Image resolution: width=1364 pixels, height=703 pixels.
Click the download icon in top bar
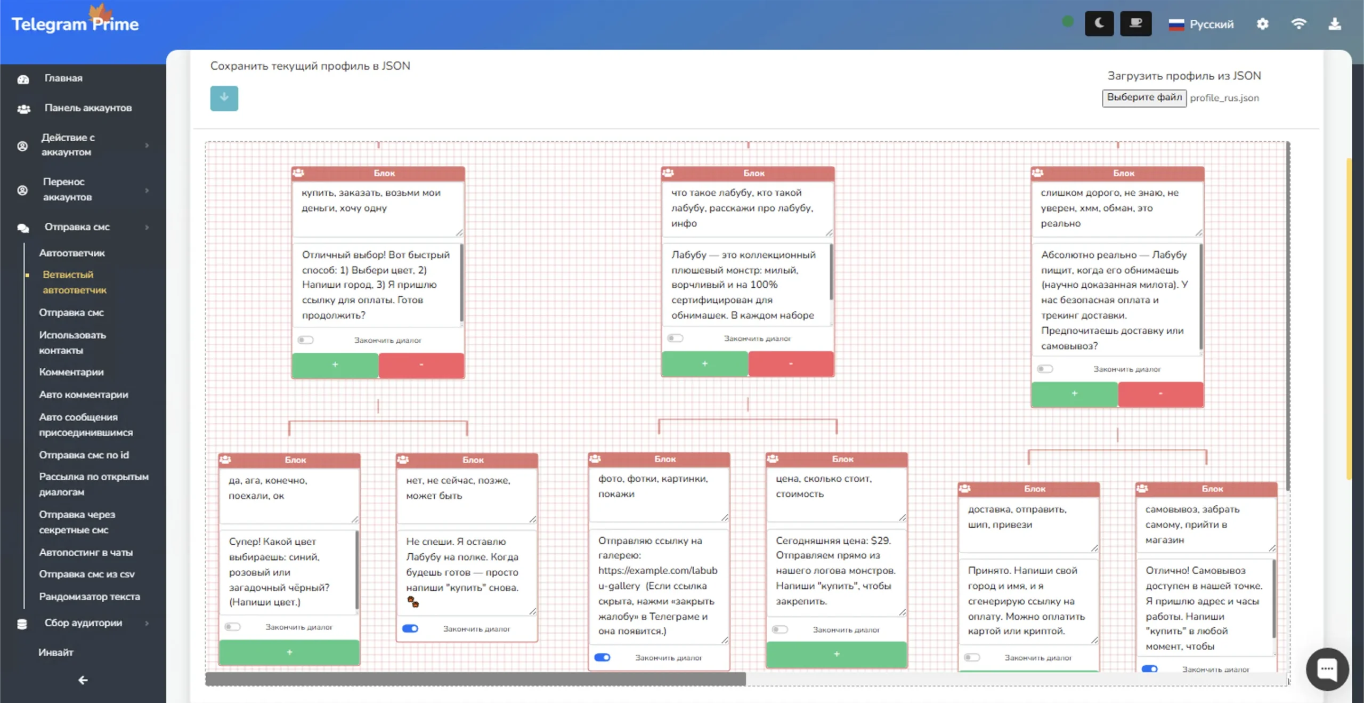click(x=1334, y=24)
